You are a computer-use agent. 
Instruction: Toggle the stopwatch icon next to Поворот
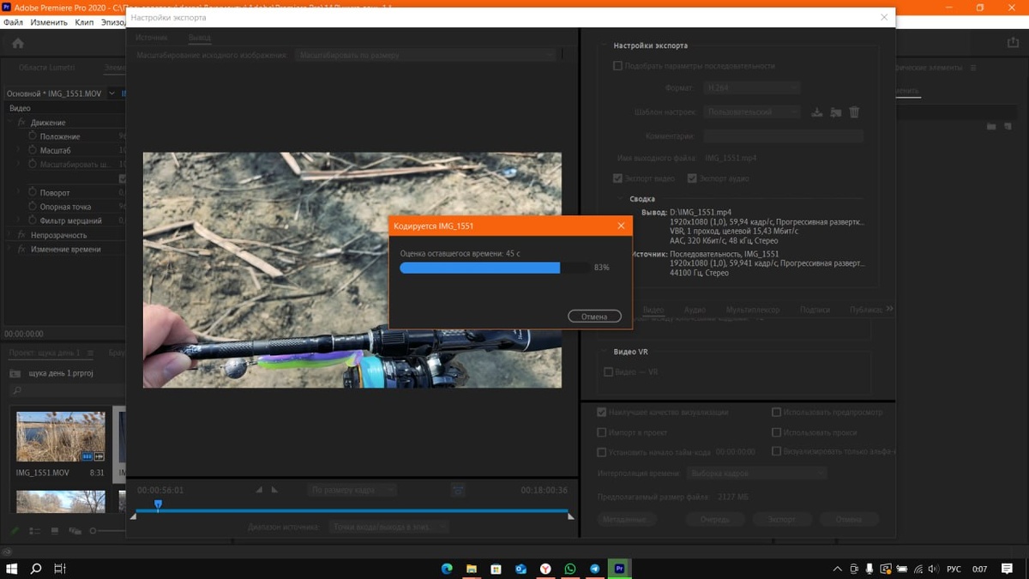pyautogui.click(x=33, y=193)
